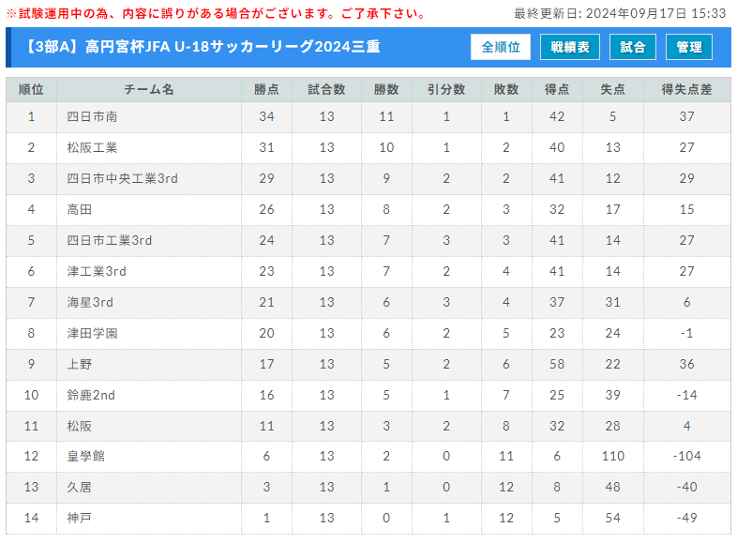Click the league title 高円宮杯JFA U-18 heading
737x543 pixels.
[202, 47]
